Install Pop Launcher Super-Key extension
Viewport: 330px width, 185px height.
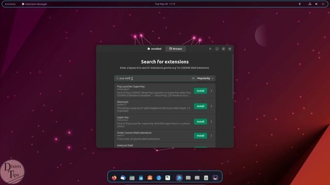pos(201,91)
